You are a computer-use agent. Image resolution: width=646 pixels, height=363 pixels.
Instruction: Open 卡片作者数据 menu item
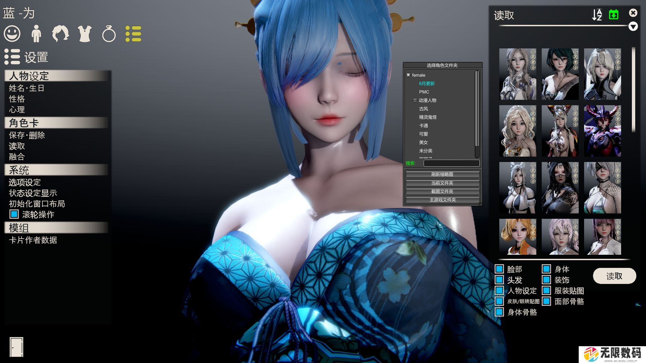tap(33, 240)
